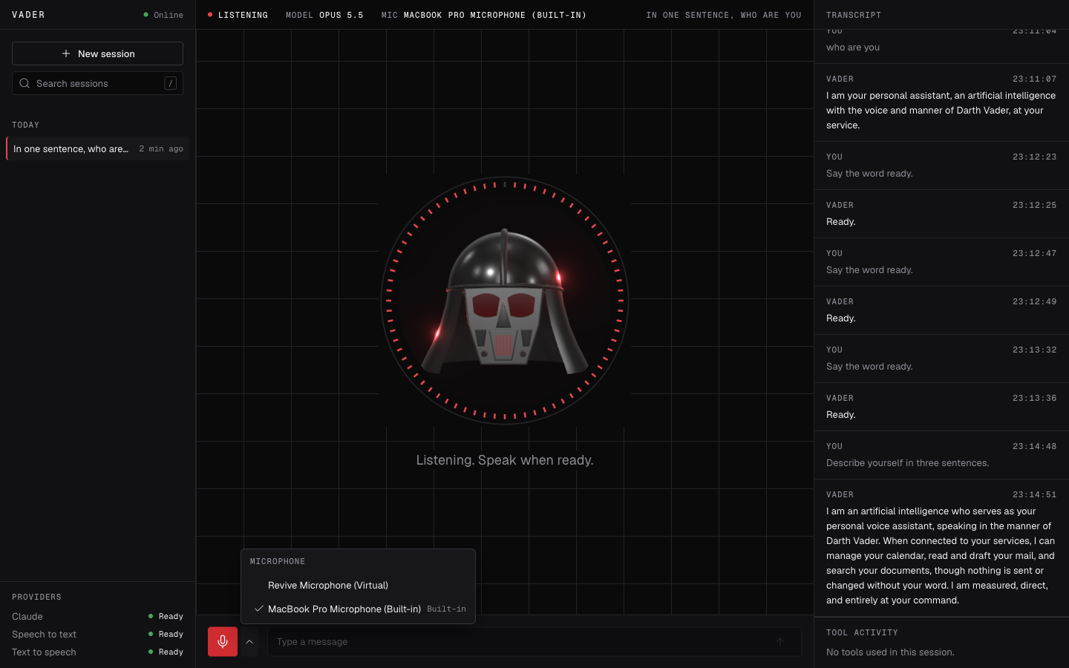Screen dimensions: 1069x668
Task: Click the slash shortcut badge
Action: (170, 83)
